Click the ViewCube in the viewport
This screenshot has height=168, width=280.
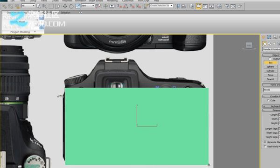pyautogui.click(x=249, y=46)
